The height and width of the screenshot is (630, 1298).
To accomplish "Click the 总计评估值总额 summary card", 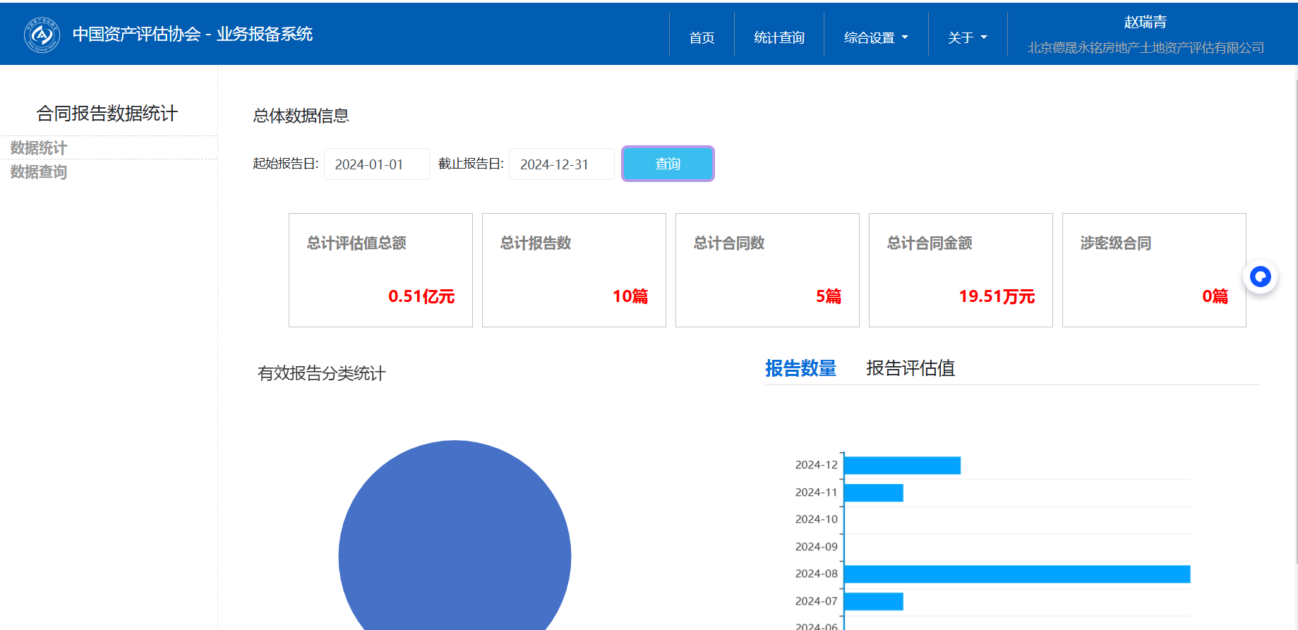I will tap(380, 270).
